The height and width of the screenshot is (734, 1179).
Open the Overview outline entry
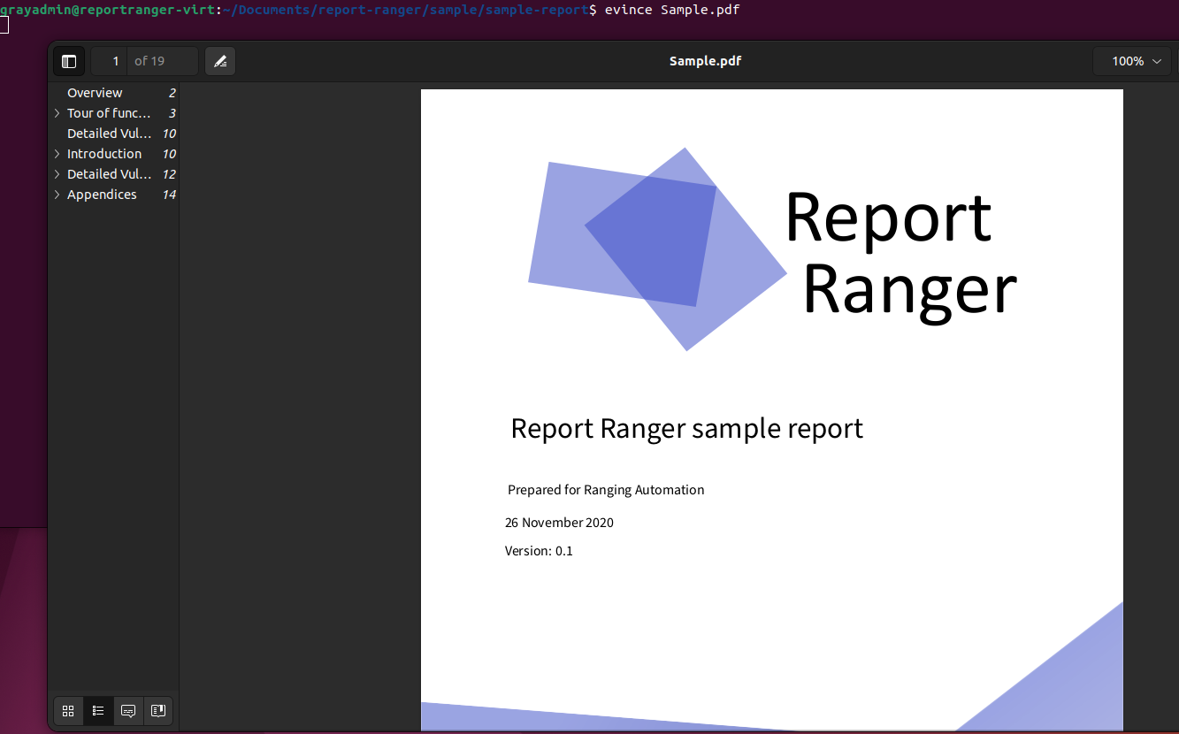pos(95,93)
